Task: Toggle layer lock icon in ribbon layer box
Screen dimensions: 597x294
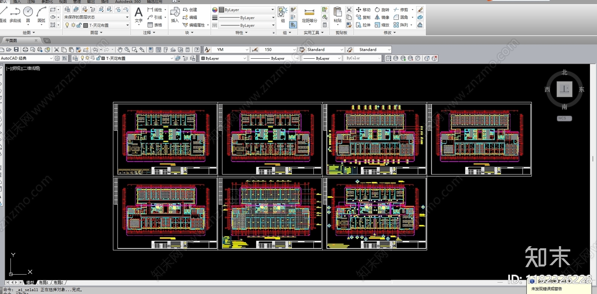Action: [79, 25]
